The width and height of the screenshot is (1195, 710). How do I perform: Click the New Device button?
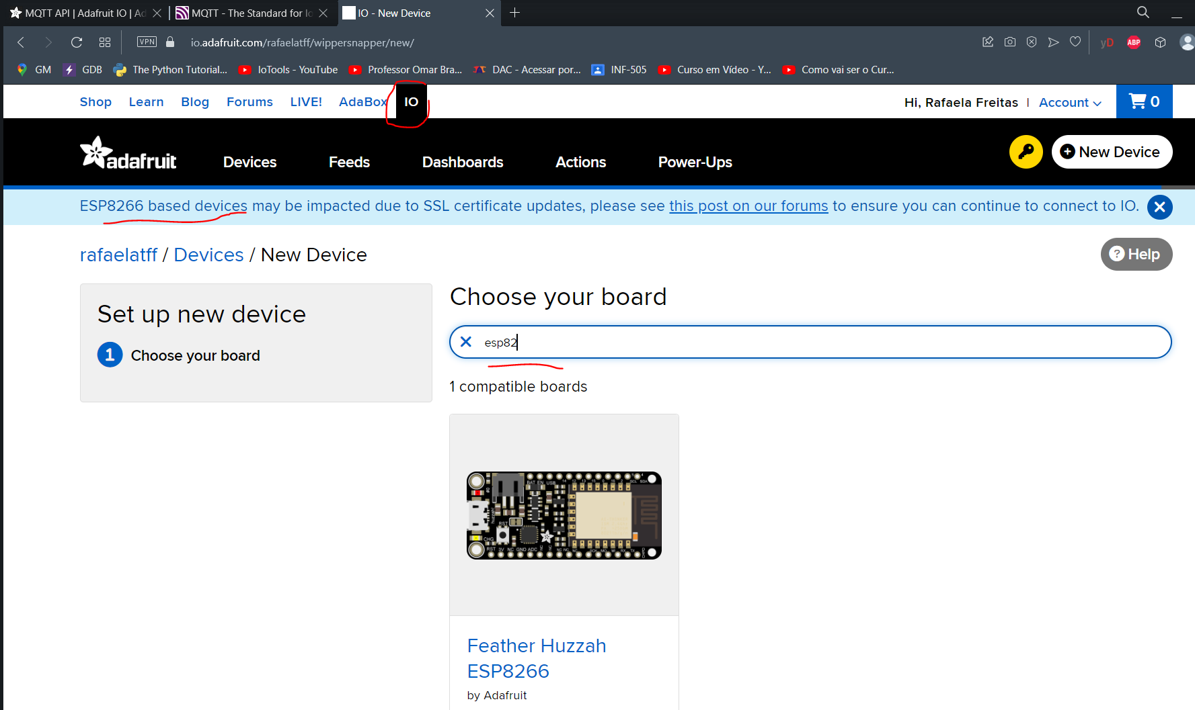click(1112, 152)
